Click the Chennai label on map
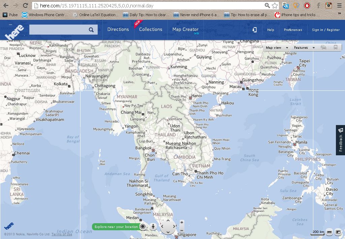 [22, 153]
